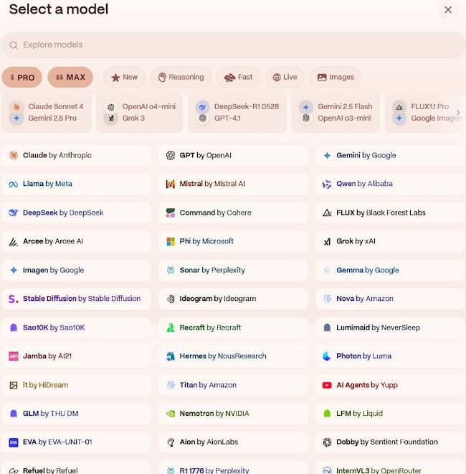Open Aion by AionLabs
This screenshot has height=474, width=466.
(233, 442)
